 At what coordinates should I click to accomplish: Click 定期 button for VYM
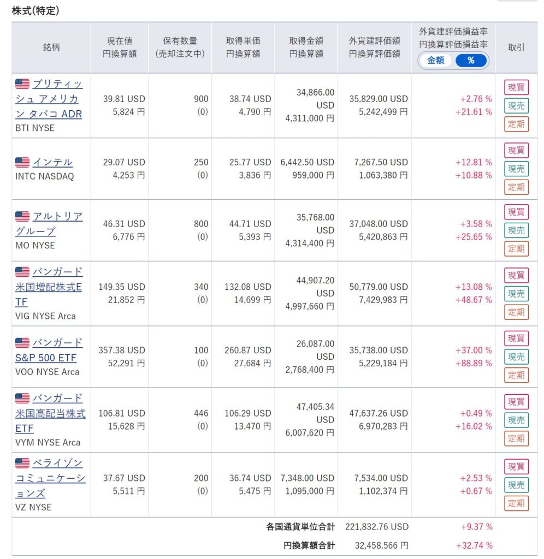(516, 438)
